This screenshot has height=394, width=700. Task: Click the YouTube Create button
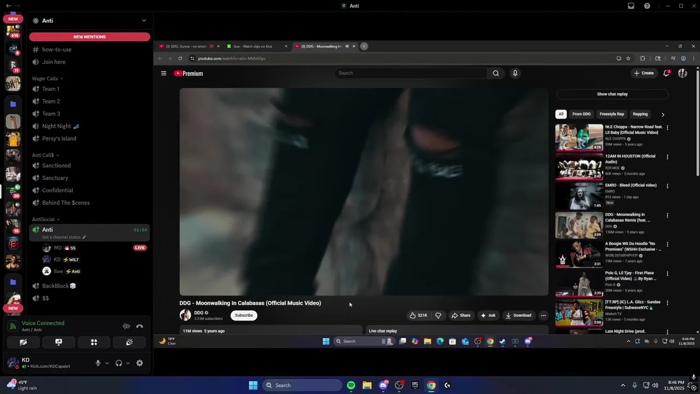[644, 73]
